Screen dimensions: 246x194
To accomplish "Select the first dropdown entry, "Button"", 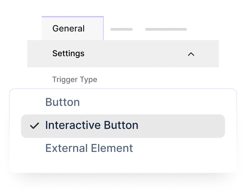I will (x=63, y=102).
